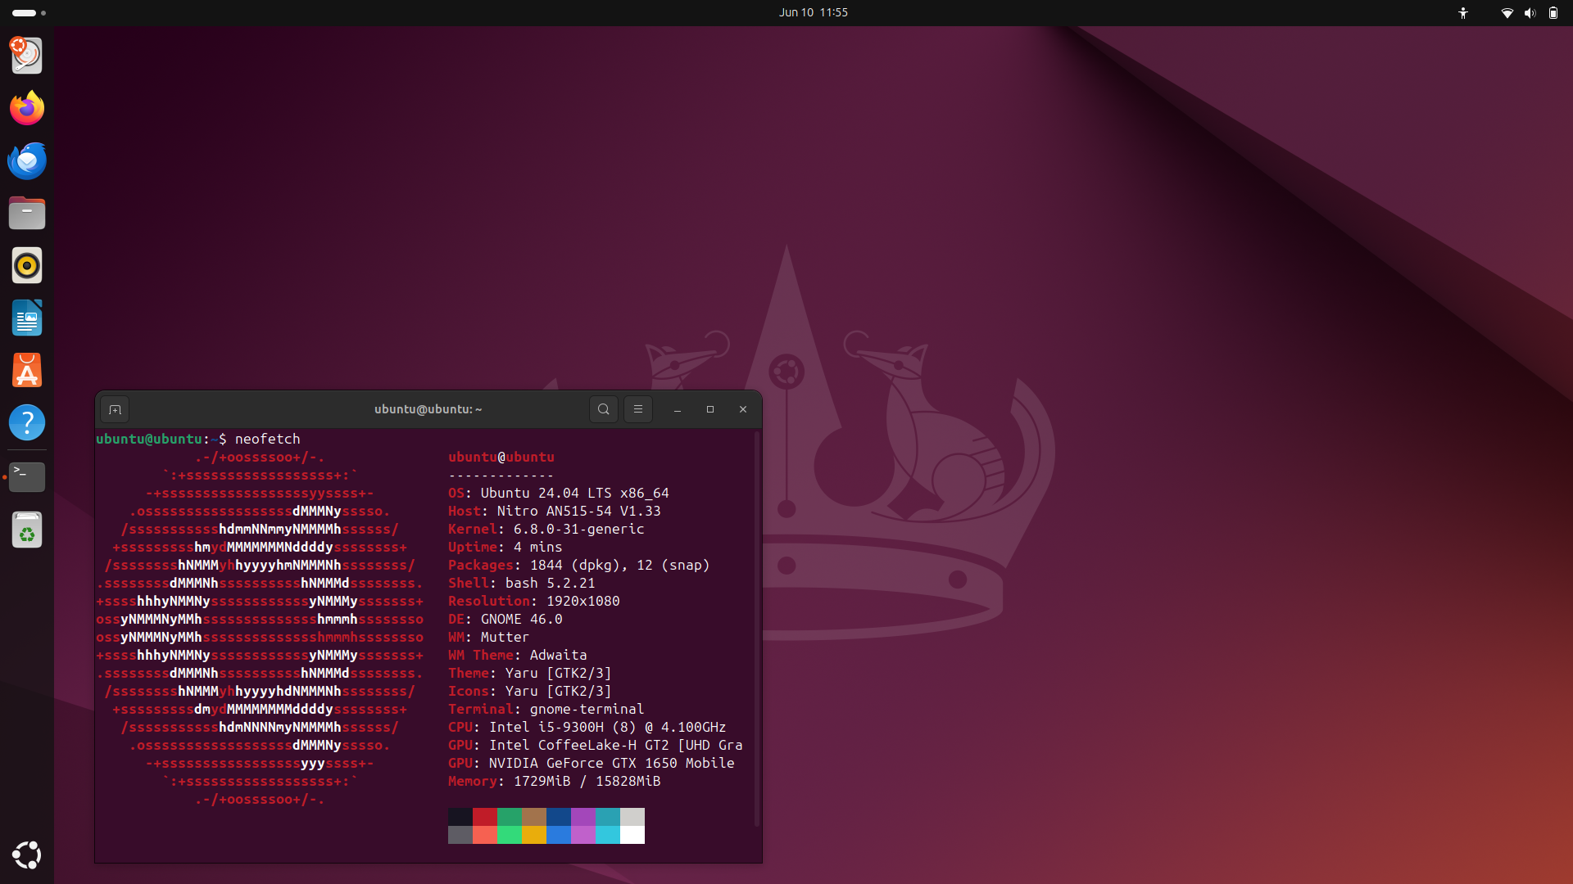
Task: Open LibreOffice Writer from the dock
Action: coord(27,318)
